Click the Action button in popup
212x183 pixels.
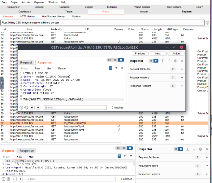(x=176, y=53)
